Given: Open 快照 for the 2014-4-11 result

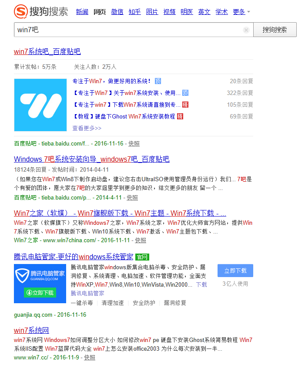Looking at the screenshot, I should pos(132,197).
